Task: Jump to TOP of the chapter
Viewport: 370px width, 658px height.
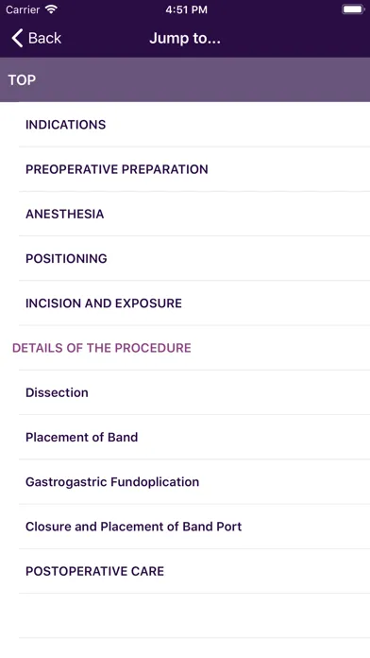Action: (185, 79)
